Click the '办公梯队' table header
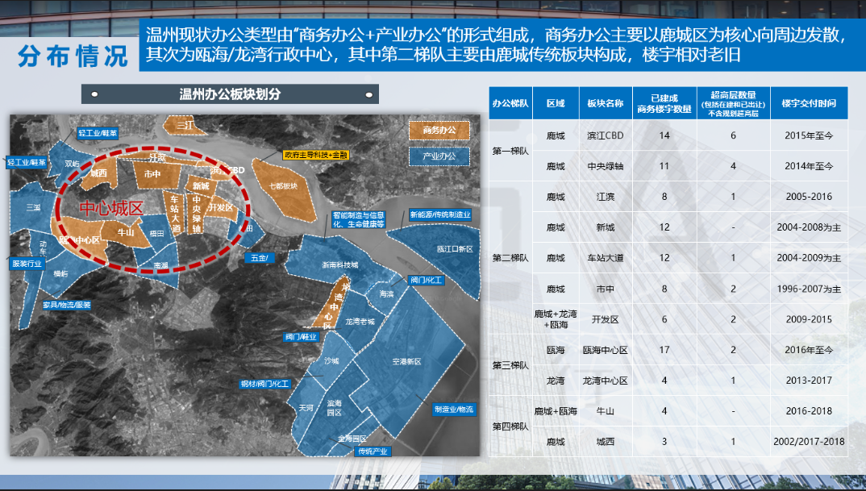This screenshot has width=866, height=491. pyautogui.click(x=510, y=103)
